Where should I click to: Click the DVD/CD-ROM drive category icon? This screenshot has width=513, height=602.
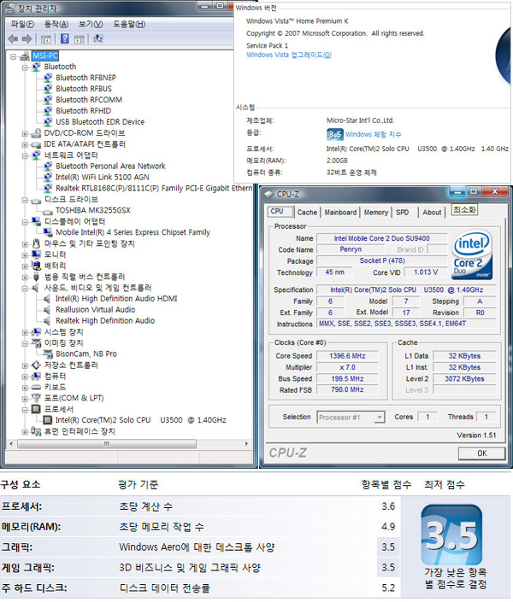pos(36,133)
